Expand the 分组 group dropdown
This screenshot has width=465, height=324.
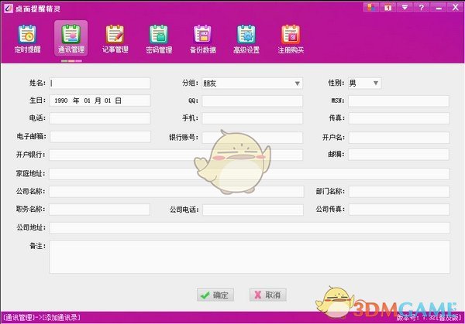298,84
